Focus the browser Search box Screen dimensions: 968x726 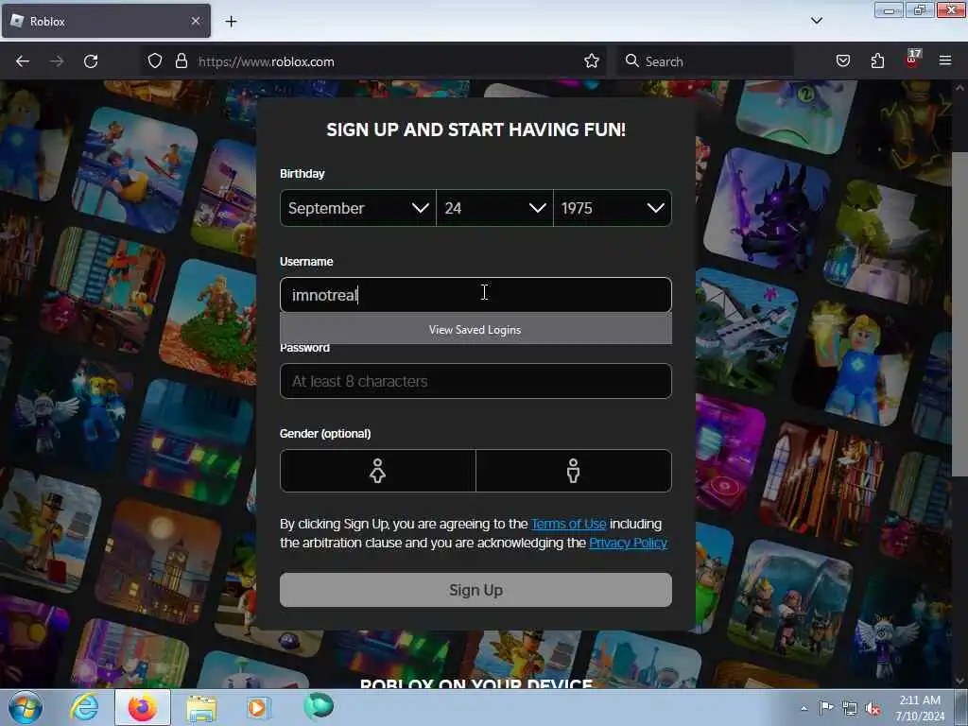(707, 61)
